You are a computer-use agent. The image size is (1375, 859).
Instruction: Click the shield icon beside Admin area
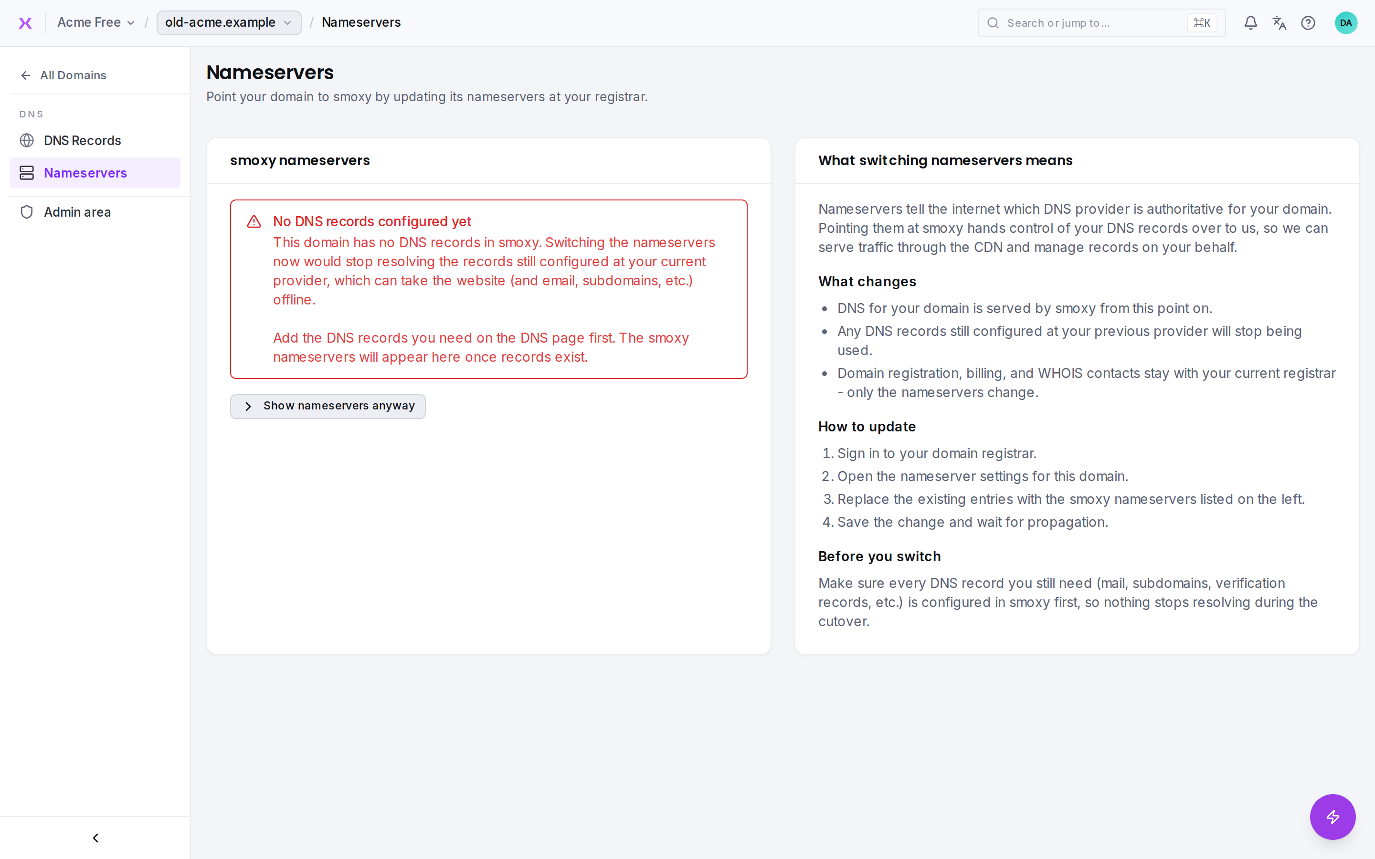click(x=27, y=212)
